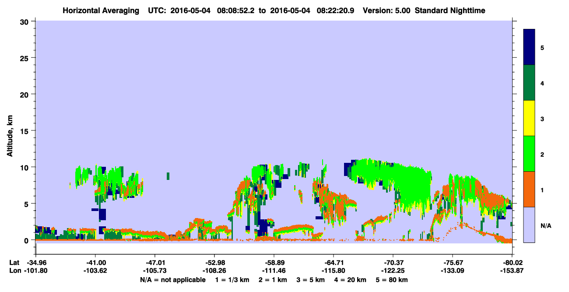Click latitude value -75.67
Viewport: 569px width, 292px height.
452,263
